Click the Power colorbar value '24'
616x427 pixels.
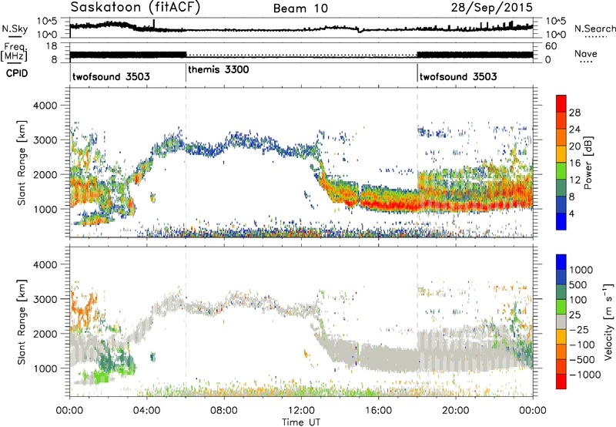coord(574,129)
